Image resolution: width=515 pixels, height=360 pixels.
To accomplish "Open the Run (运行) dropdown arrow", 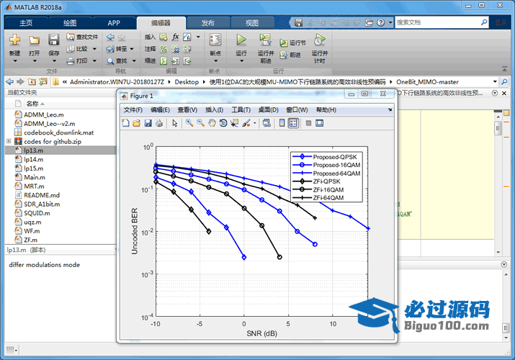I will pyautogui.click(x=241, y=60).
